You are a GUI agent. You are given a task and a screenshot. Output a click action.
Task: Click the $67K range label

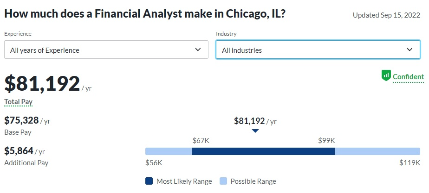[201, 141]
